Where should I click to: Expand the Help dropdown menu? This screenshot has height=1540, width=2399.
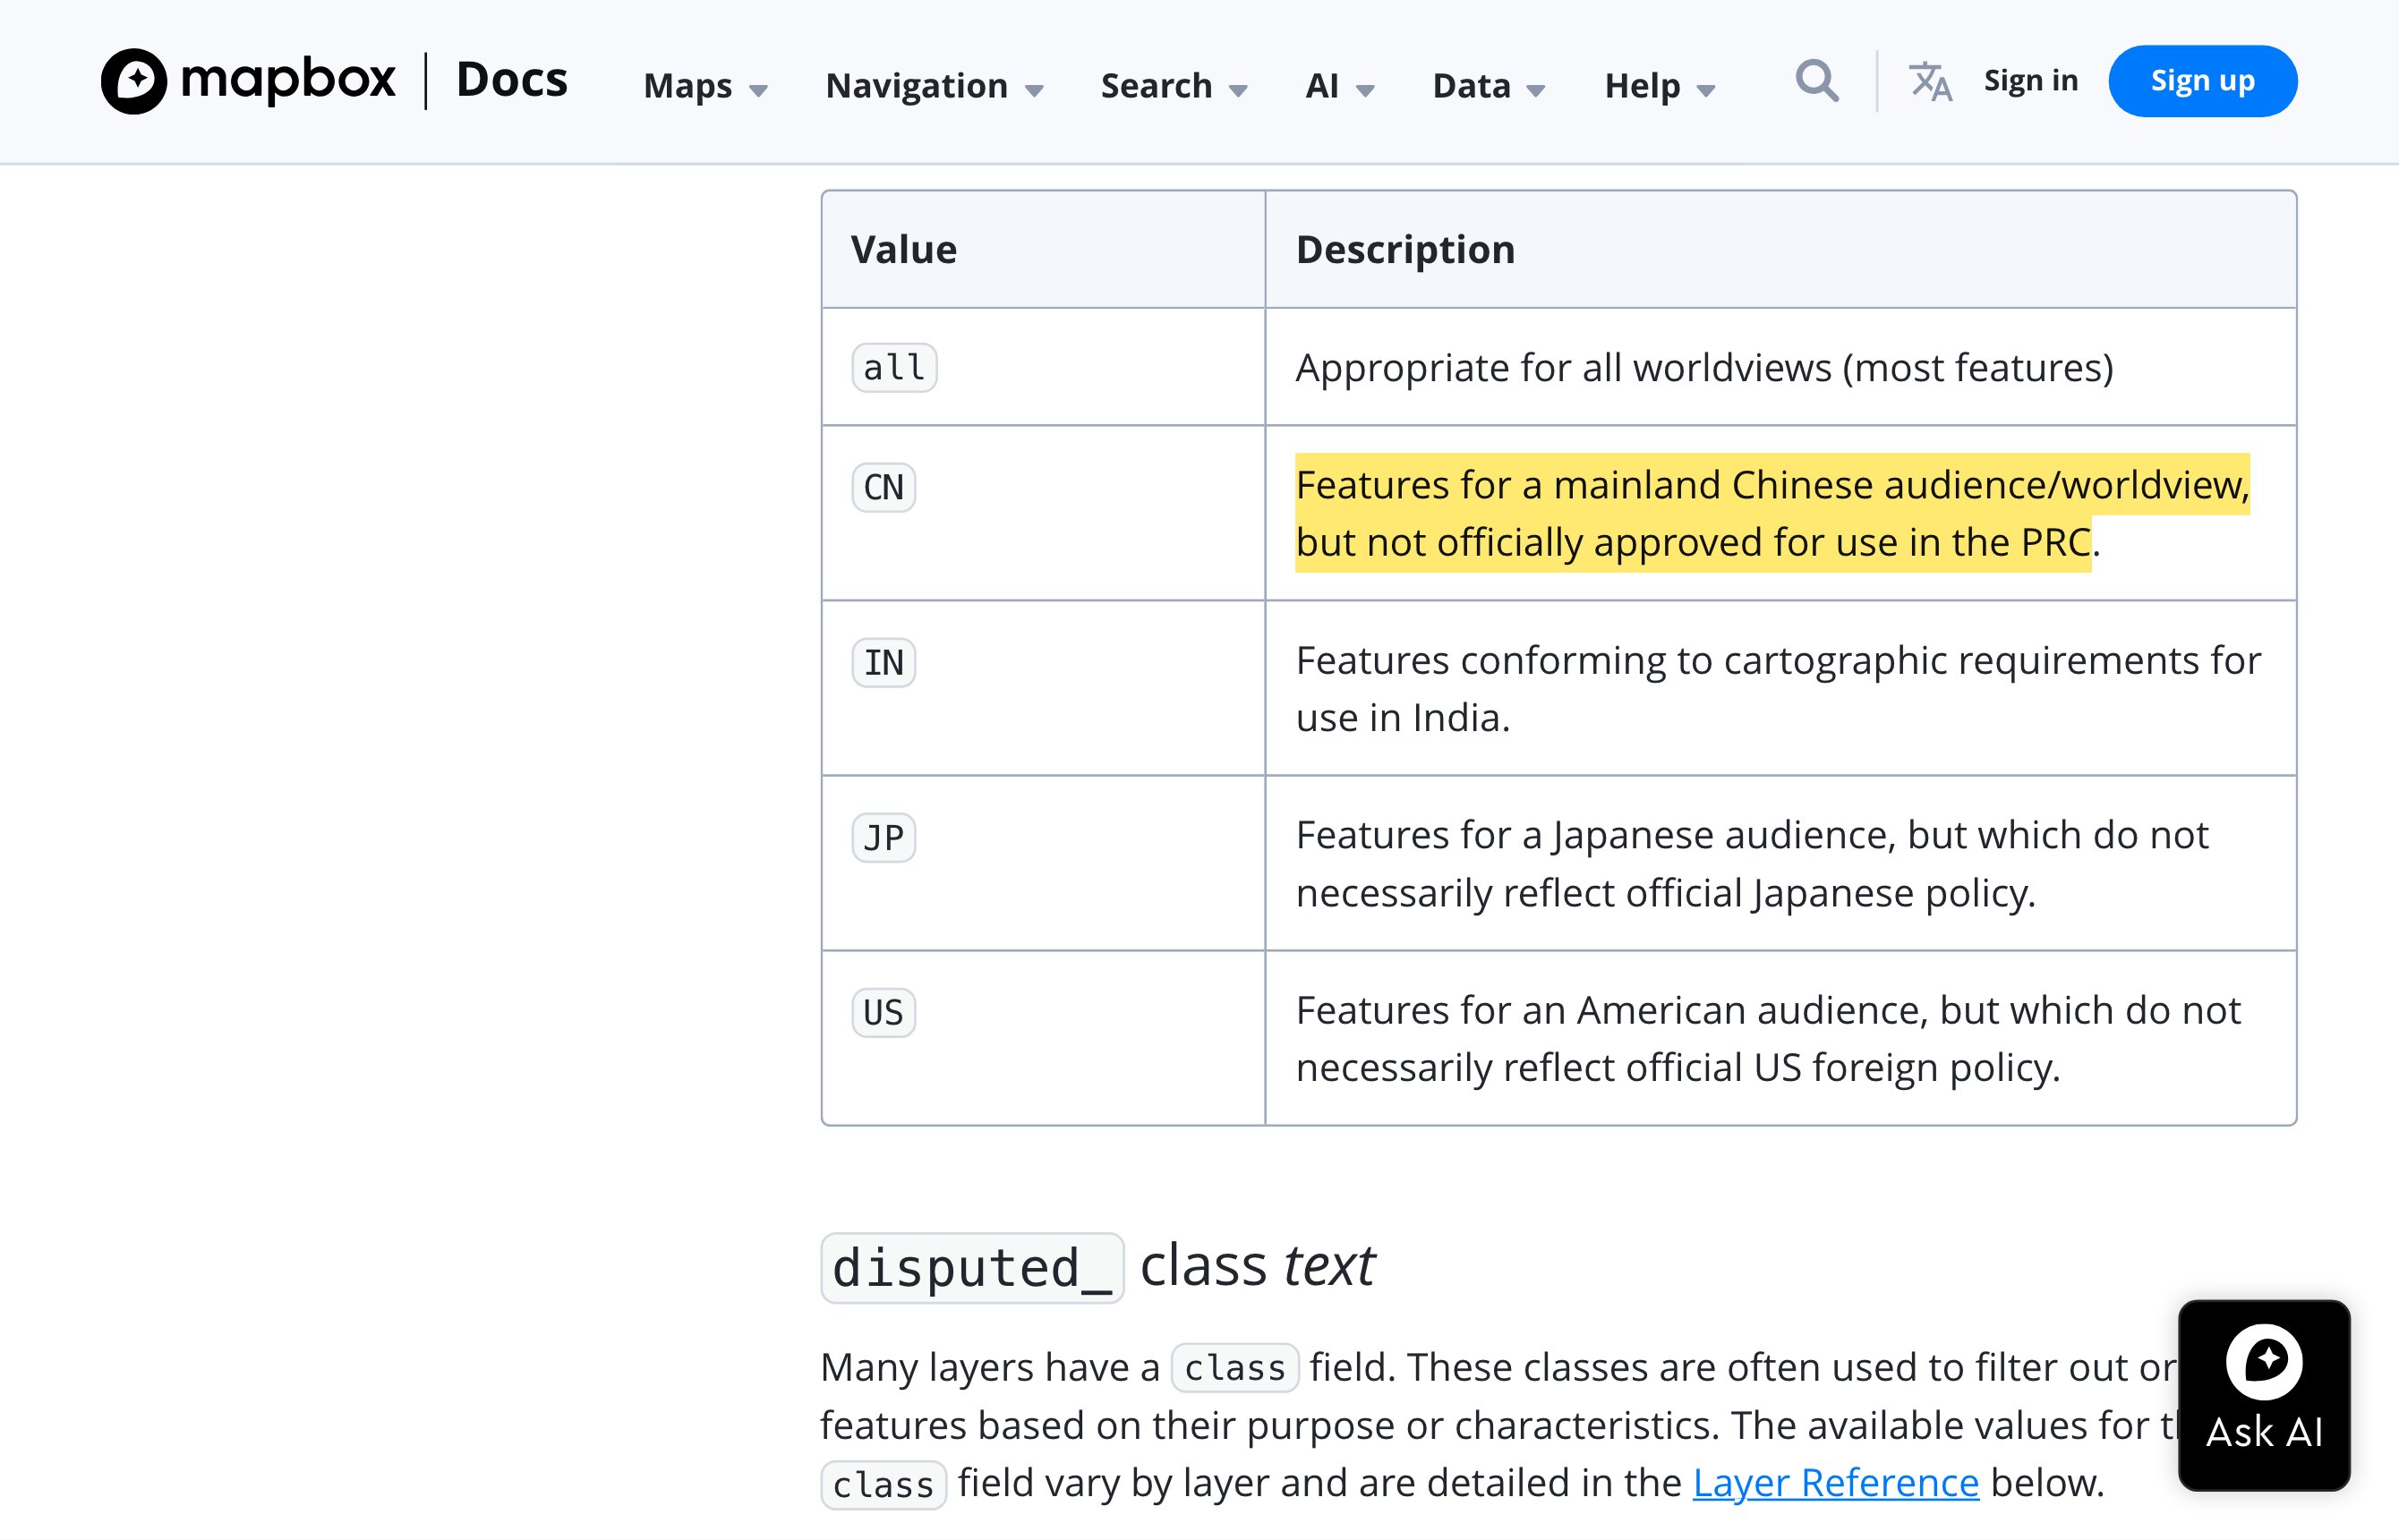pyautogui.click(x=1660, y=86)
